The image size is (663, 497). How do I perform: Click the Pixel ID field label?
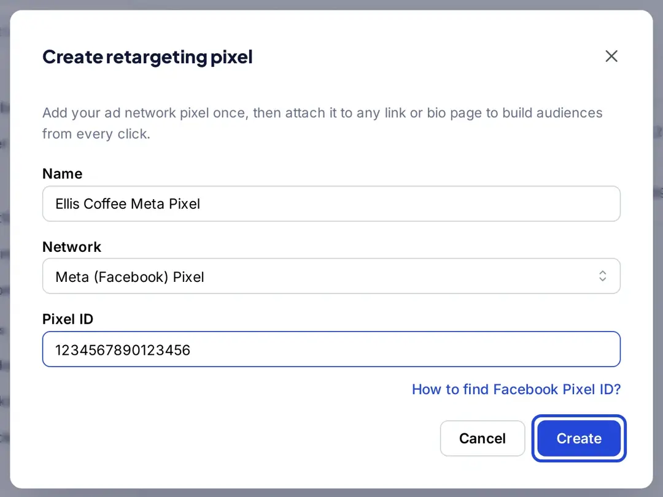[x=68, y=319]
